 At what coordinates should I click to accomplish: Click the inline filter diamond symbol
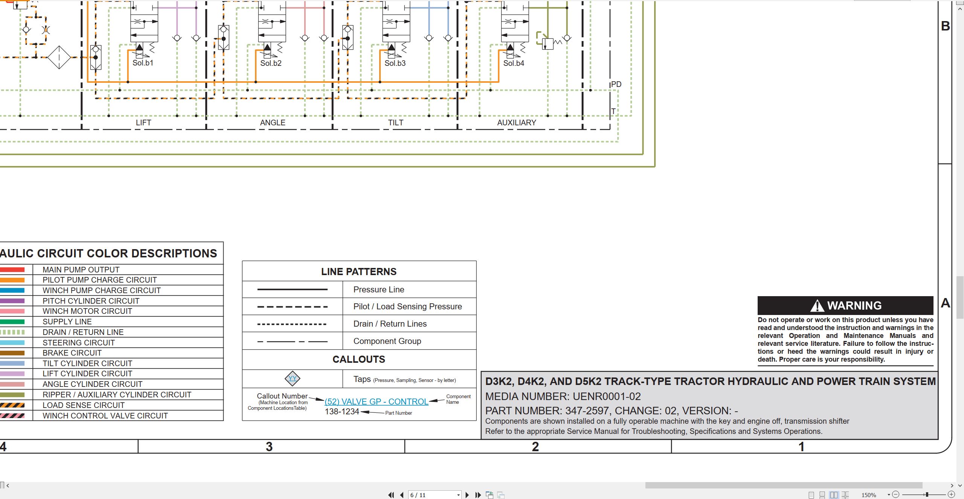pyautogui.click(x=59, y=57)
